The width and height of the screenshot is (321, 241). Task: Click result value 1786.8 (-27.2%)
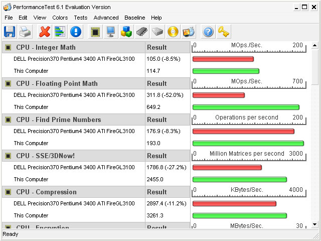(x=167, y=167)
